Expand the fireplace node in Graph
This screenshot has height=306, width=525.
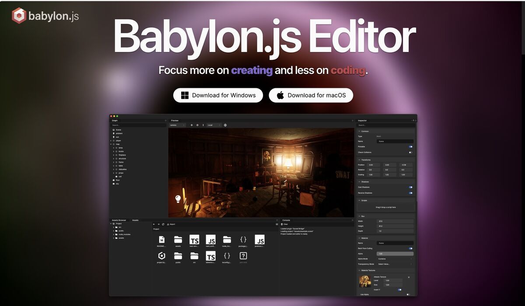113,155
